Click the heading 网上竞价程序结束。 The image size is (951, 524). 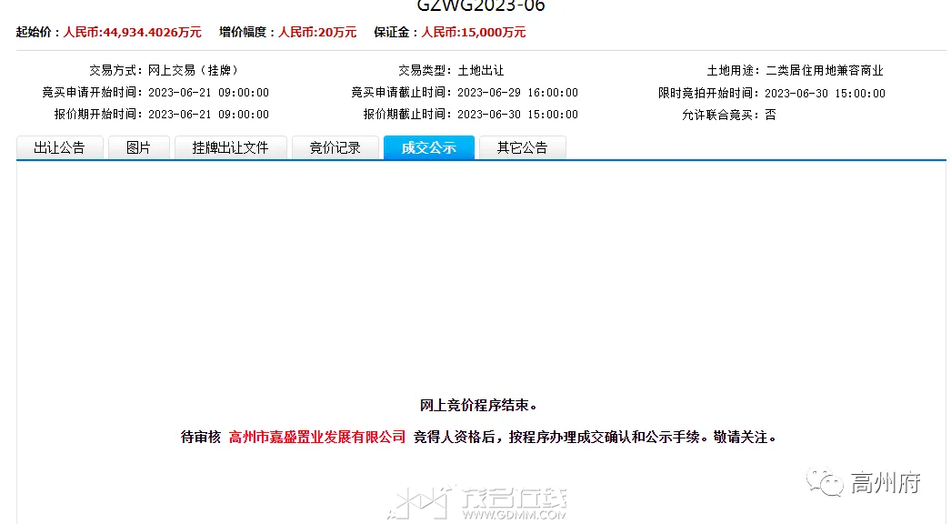[x=478, y=406]
